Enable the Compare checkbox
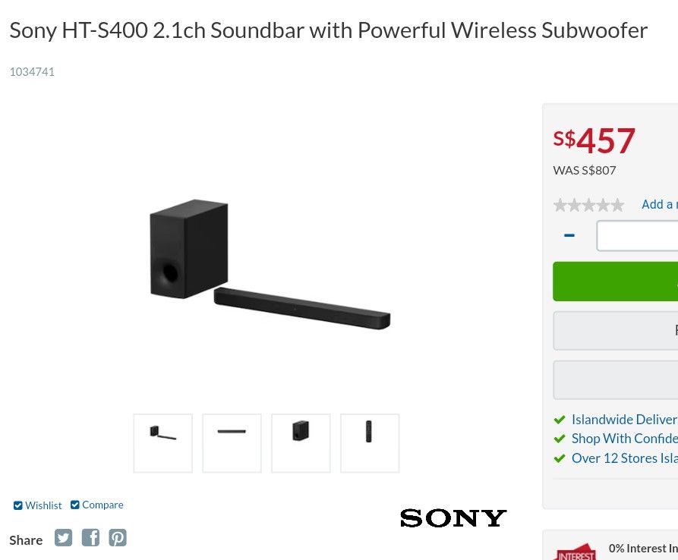Viewport: 678px width, 560px height. pyautogui.click(x=74, y=504)
